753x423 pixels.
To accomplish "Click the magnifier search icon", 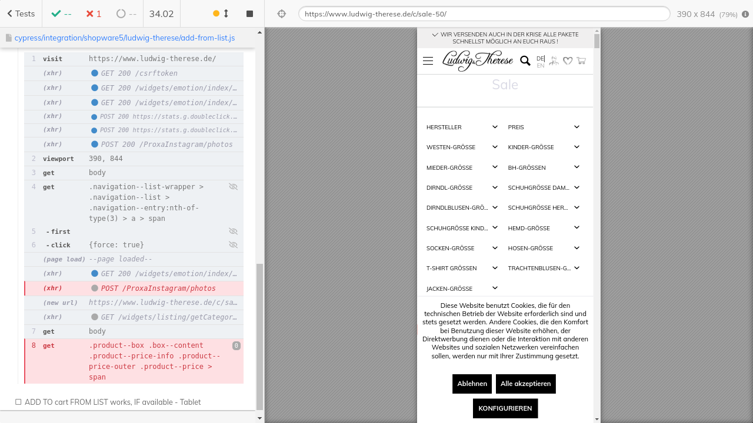I will (525, 61).
